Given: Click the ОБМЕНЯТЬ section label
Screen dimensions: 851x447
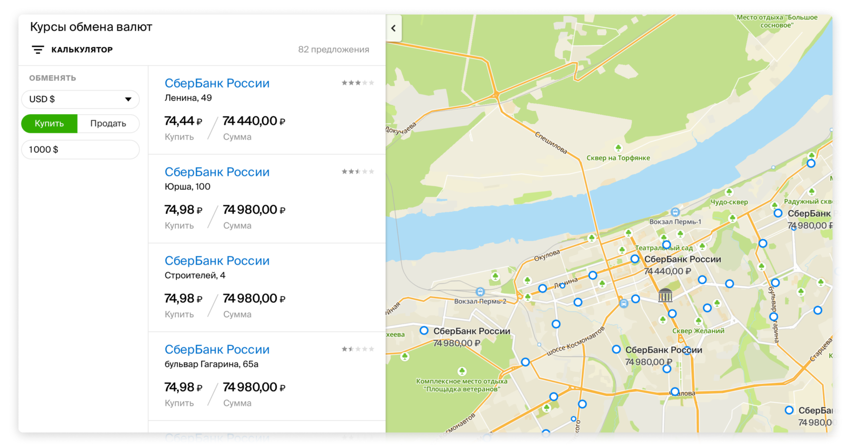Looking at the screenshot, I should pyautogui.click(x=53, y=78).
